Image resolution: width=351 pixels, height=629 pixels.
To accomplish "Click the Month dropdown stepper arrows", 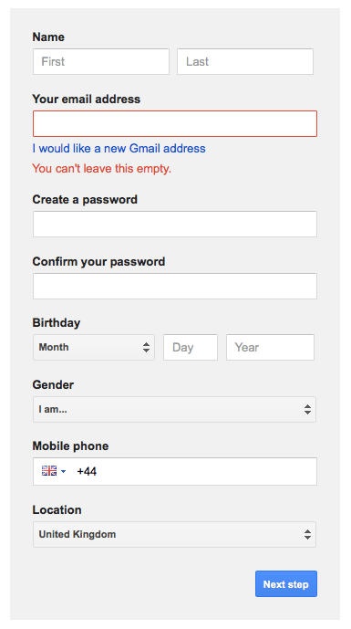I will pyautogui.click(x=146, y=348).
